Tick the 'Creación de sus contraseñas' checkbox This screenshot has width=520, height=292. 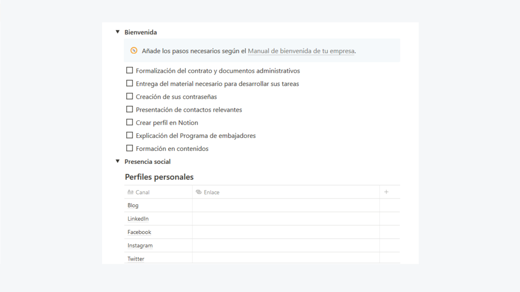(129, 96)
